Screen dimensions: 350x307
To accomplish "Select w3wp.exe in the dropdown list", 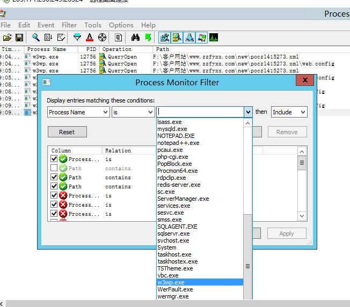I will 200,282.
